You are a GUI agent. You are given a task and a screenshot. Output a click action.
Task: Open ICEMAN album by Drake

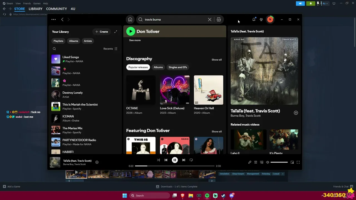pyautogui.click(x=85, y=118)
